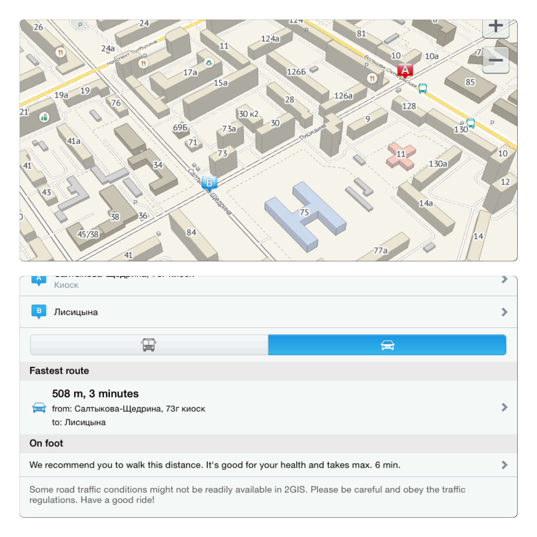This screenshot has width=537, height=537.
Task: Zoom out with the minus button
Action: 496,60
